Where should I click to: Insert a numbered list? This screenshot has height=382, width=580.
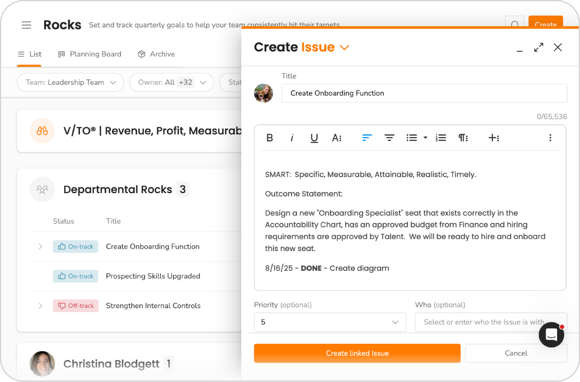click(440, 138)
